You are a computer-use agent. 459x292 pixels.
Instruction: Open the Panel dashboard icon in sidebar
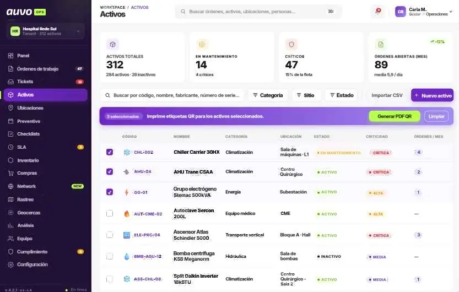pos(11,56)
